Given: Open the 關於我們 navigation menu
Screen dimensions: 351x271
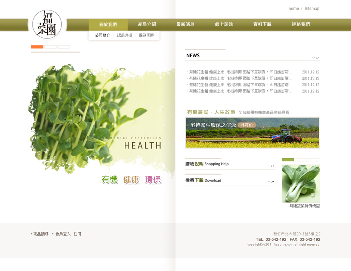Looking at the screenshot, I should tap(108, 25).
